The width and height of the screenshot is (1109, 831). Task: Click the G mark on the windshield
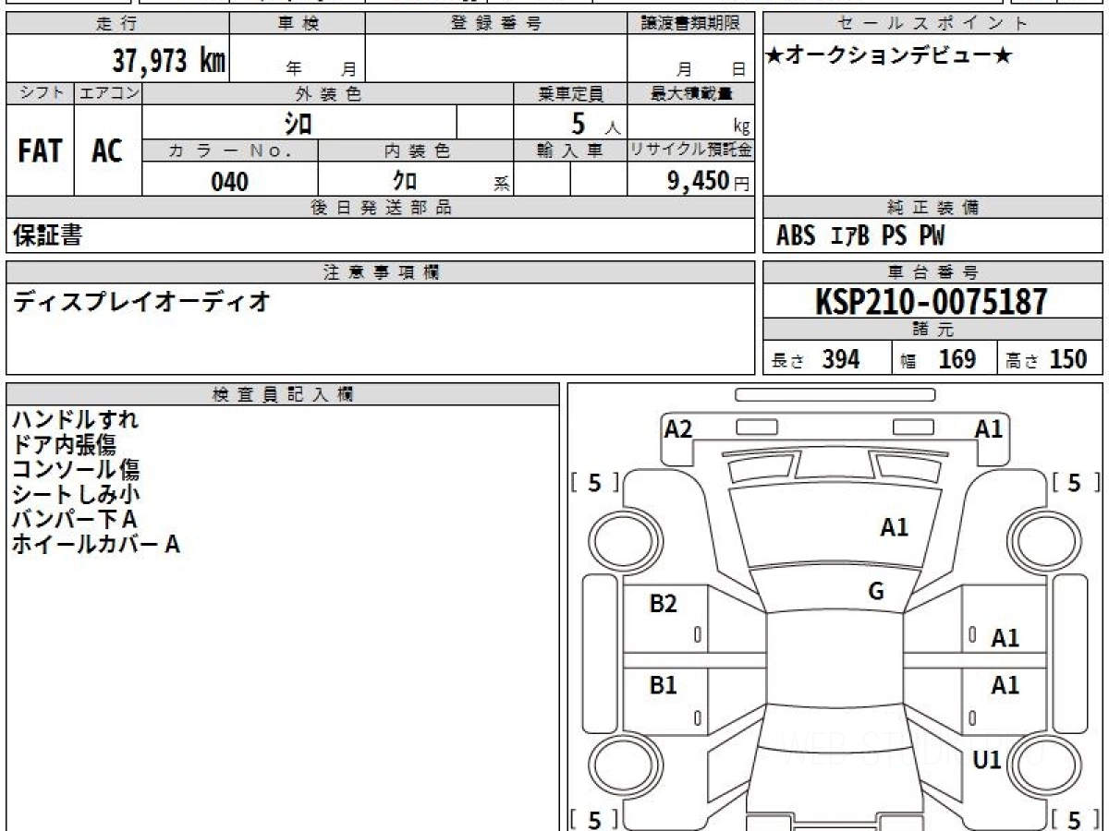[876, 592]
